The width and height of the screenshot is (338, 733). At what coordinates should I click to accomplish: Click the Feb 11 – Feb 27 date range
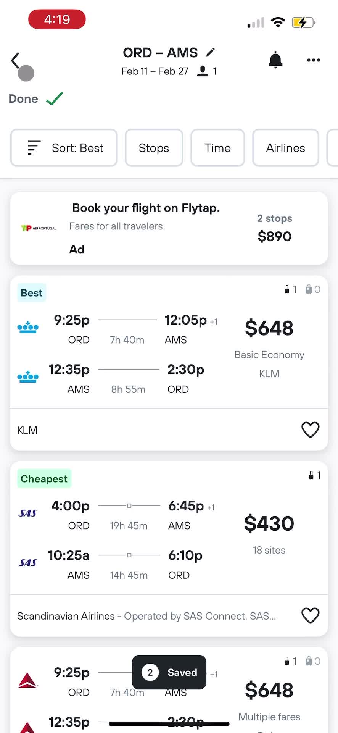155,71
